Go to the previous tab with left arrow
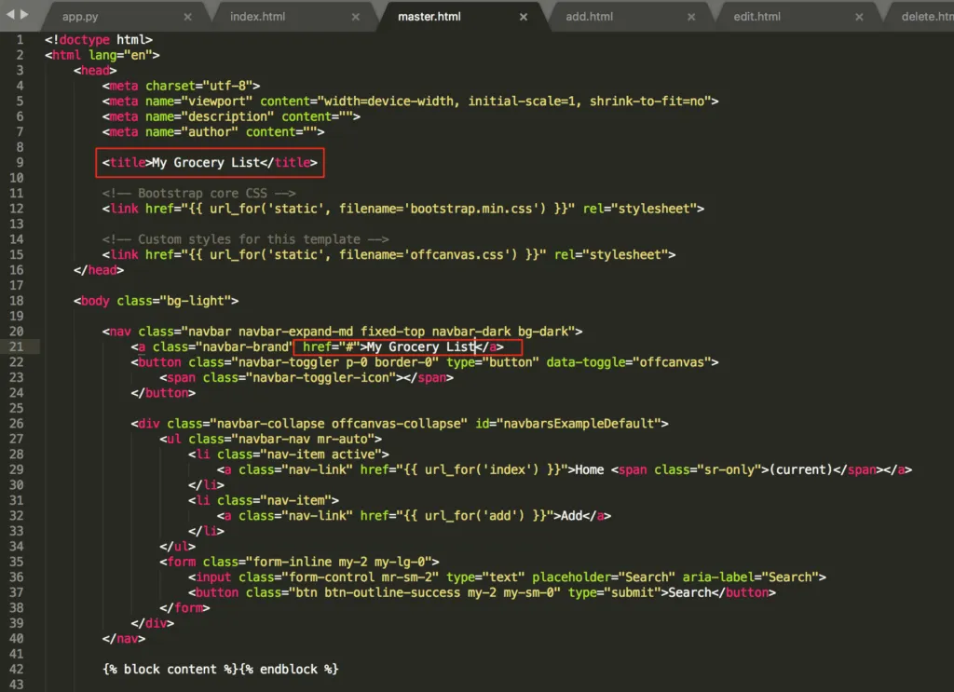The width and height of the screenshot is (954, 692). coord(10,14)
